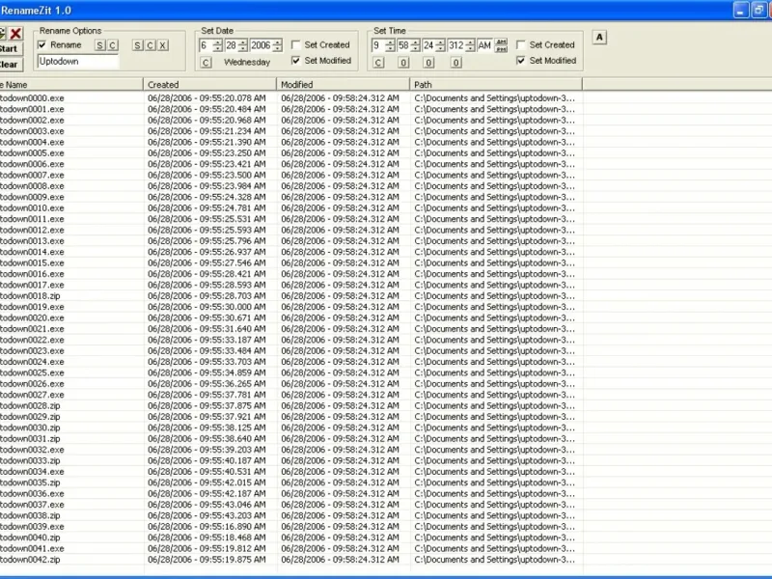Uncheck Set Modified in Set Time

(521, 61)
